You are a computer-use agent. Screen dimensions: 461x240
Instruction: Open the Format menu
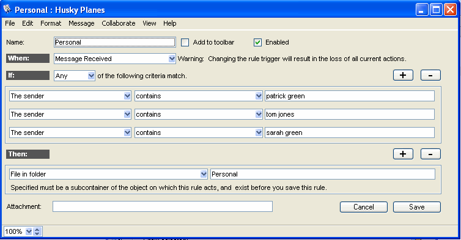(51, 23)
